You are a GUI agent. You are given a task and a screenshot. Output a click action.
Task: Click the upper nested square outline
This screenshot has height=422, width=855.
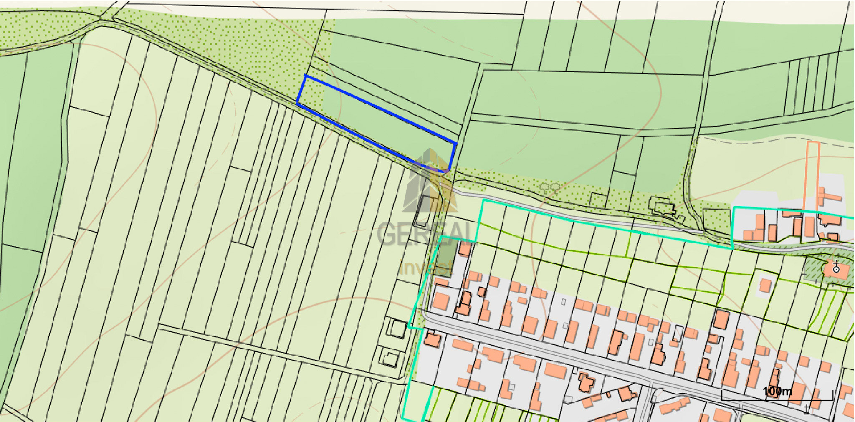(x=397, y=329)
